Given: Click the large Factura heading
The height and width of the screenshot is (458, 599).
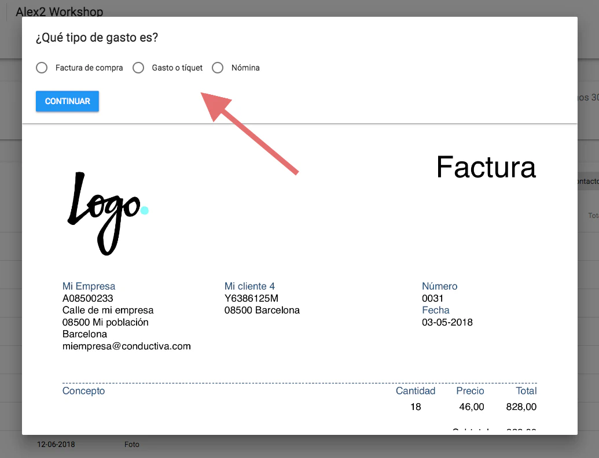Looking at the screenshot, I should pyautogui.click(x=486, y=167).
